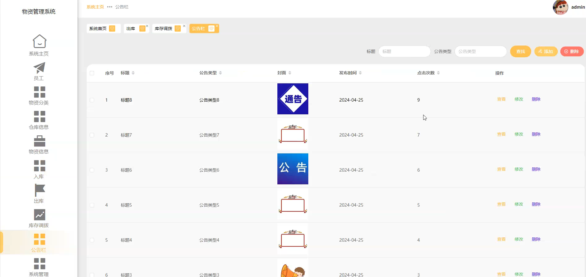
Task: Focus the 公告类型 search input field
Action: point(480,51)
